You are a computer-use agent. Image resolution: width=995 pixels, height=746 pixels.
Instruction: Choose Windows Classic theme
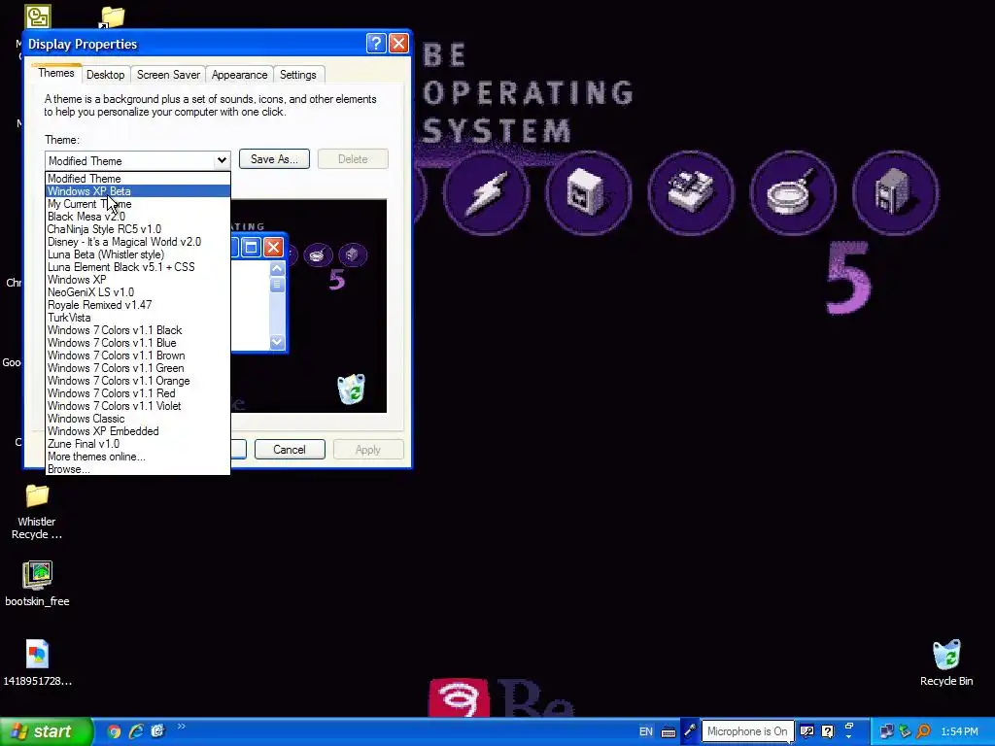[x=138, y=419]
